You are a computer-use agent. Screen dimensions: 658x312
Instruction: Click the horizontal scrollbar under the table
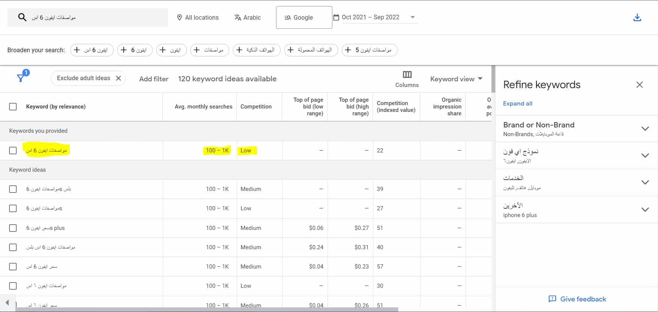206,309
